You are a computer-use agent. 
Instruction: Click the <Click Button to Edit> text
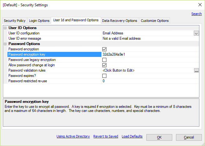pos(119,70)
